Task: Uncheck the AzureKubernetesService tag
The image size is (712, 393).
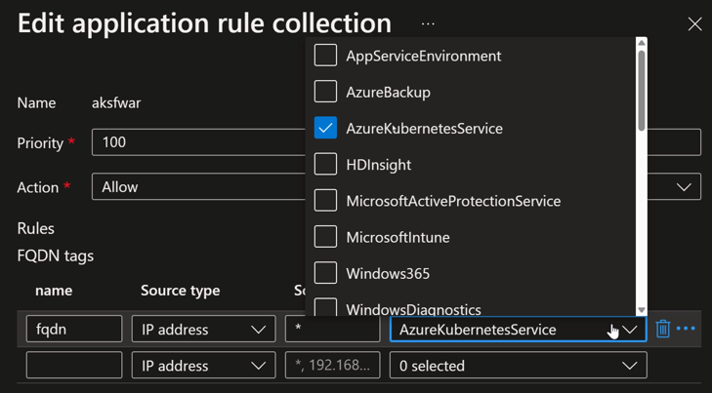Action: (x=325, y=128)
